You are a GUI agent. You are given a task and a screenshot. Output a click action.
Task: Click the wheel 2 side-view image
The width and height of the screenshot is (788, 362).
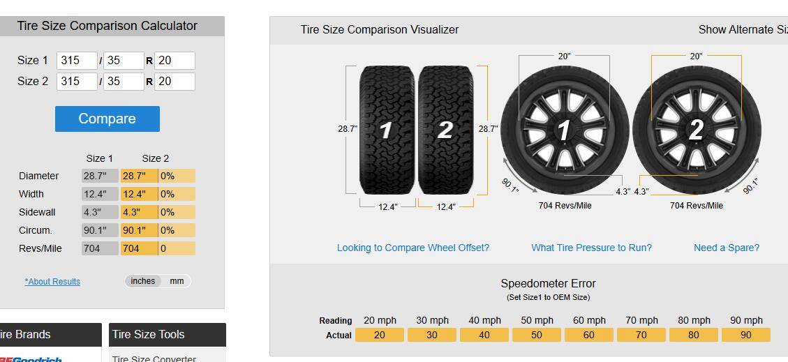pyautogui.click(x=697, y=130)
